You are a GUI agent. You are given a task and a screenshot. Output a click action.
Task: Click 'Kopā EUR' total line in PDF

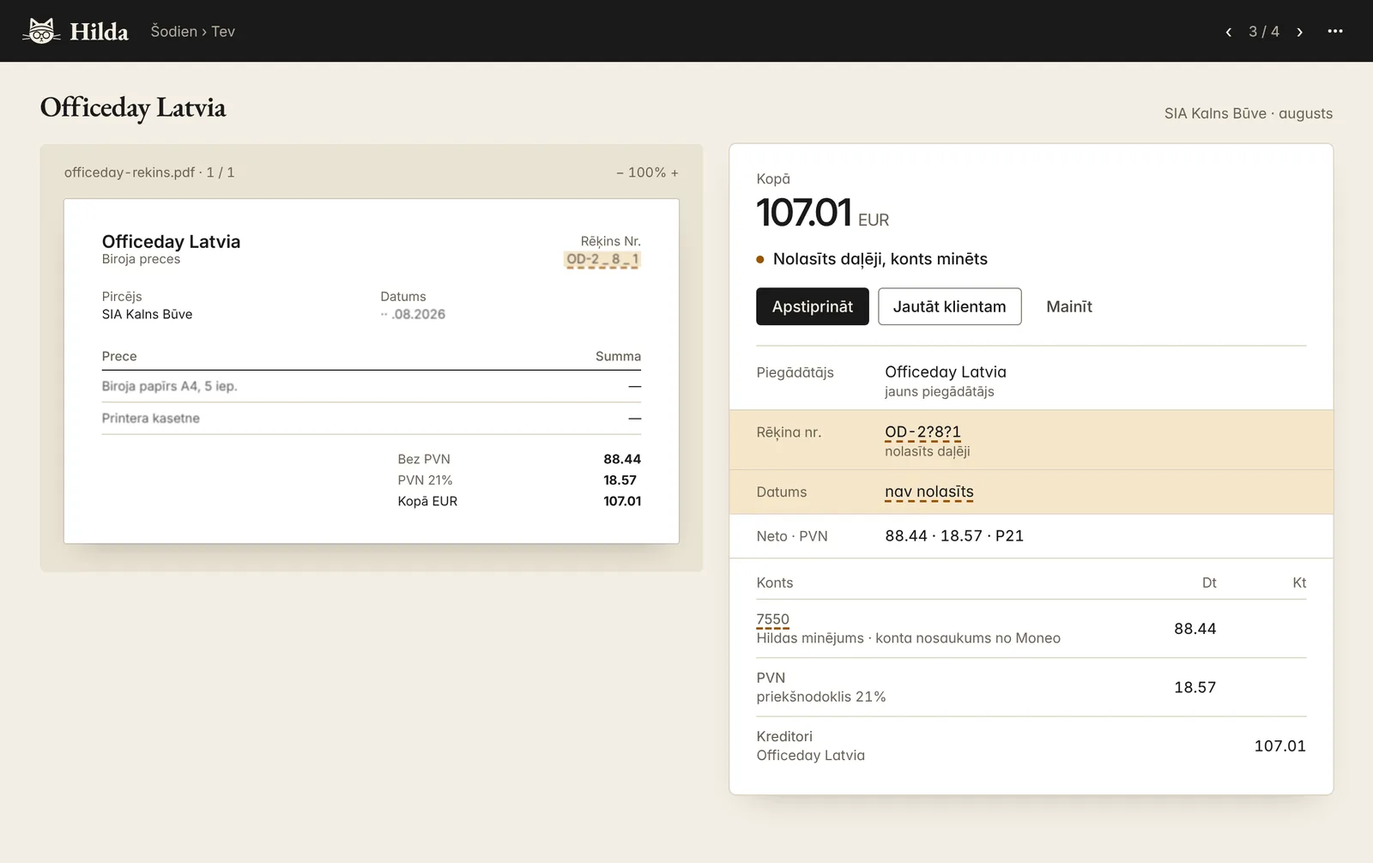pyautogui.click(x=519, y=501)
